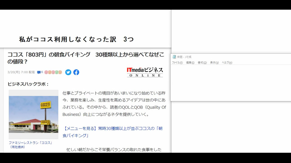
Task: Open Notepad's 編集(E) menu
Action: tap(190, 63)
